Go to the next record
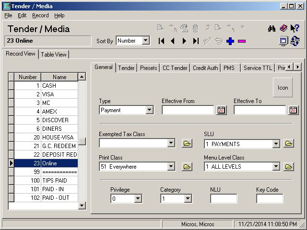 click(x=184, y=41)
